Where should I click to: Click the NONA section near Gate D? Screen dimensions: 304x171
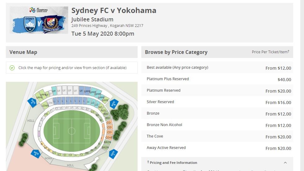(48, 158)
